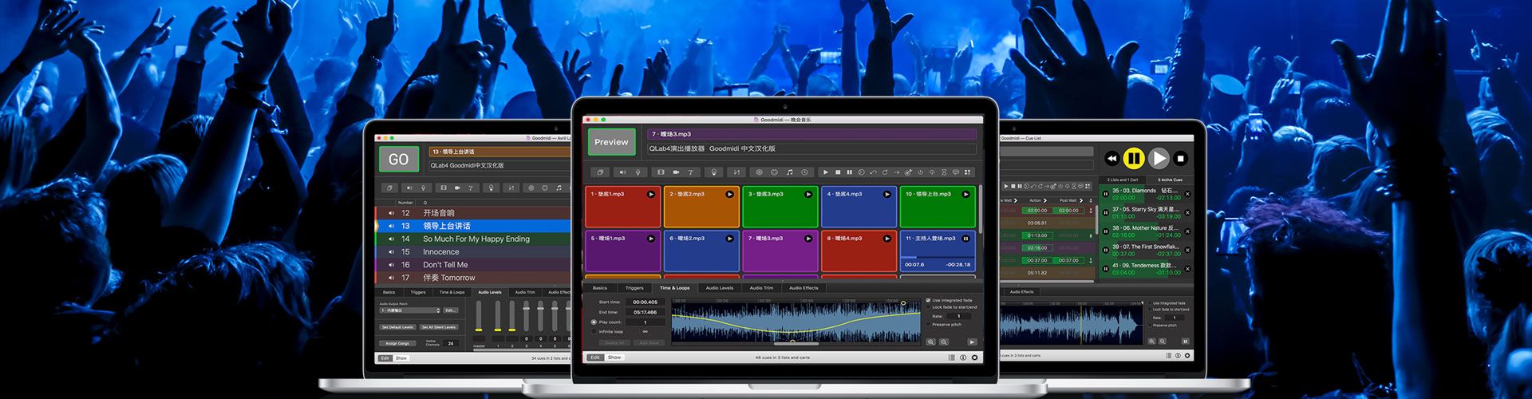Play cart cell 4 · 垫底4.mp3
1532x399 pixels.
886,194
